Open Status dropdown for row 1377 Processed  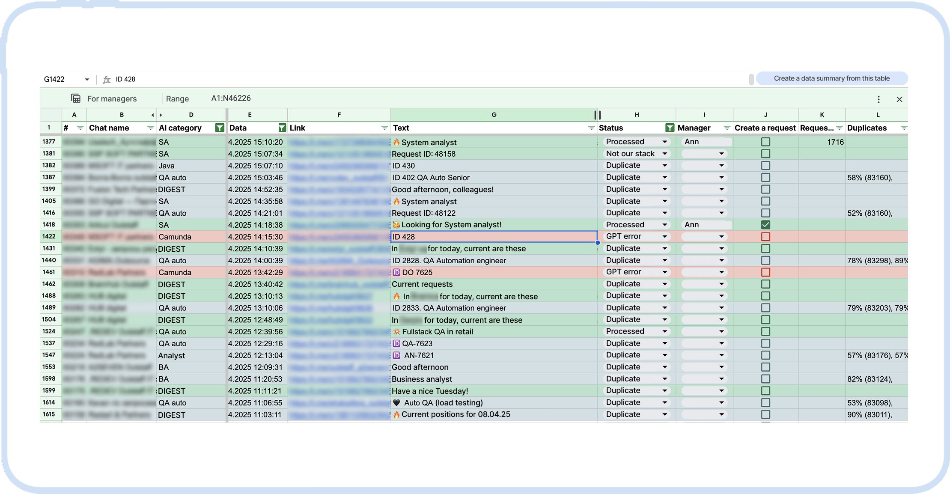665,142
